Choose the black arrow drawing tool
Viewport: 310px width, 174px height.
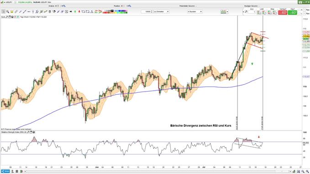point(71,12)
